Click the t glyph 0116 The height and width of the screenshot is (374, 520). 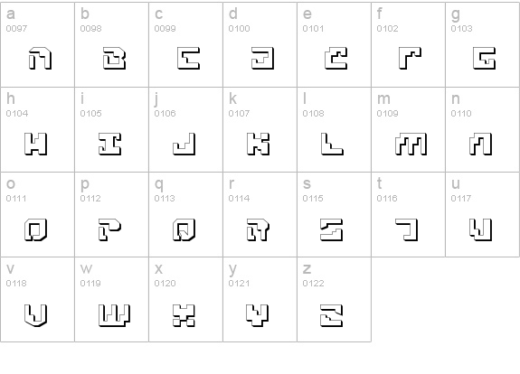pos(407,229)
